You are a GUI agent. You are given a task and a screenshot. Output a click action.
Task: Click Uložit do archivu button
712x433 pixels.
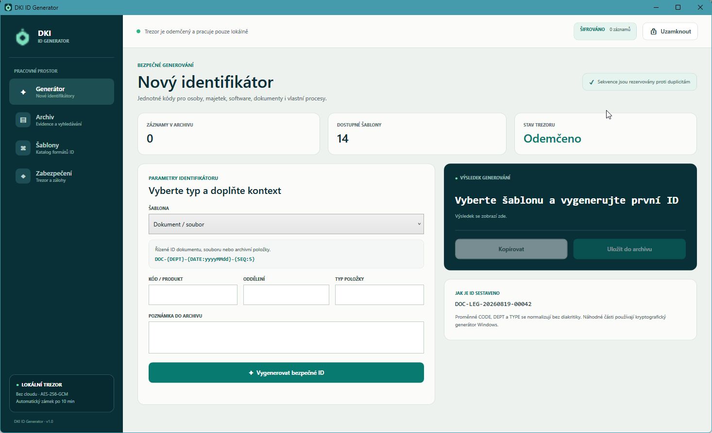point(629,249)
